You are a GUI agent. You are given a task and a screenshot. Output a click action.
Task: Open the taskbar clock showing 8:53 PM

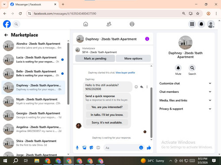[202, 161]
